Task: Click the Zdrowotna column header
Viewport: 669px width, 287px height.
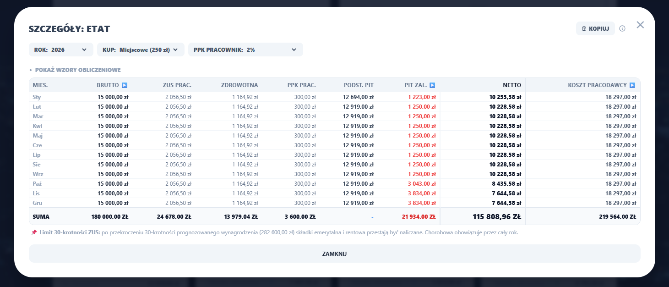Action: [239, 85]
